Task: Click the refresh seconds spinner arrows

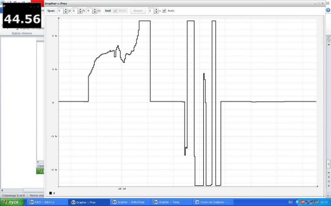Action: (156, 10)
